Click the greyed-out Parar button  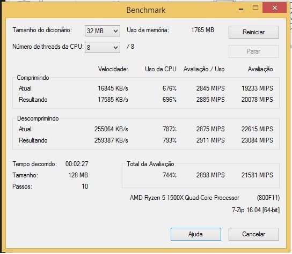tap(254, 51)
